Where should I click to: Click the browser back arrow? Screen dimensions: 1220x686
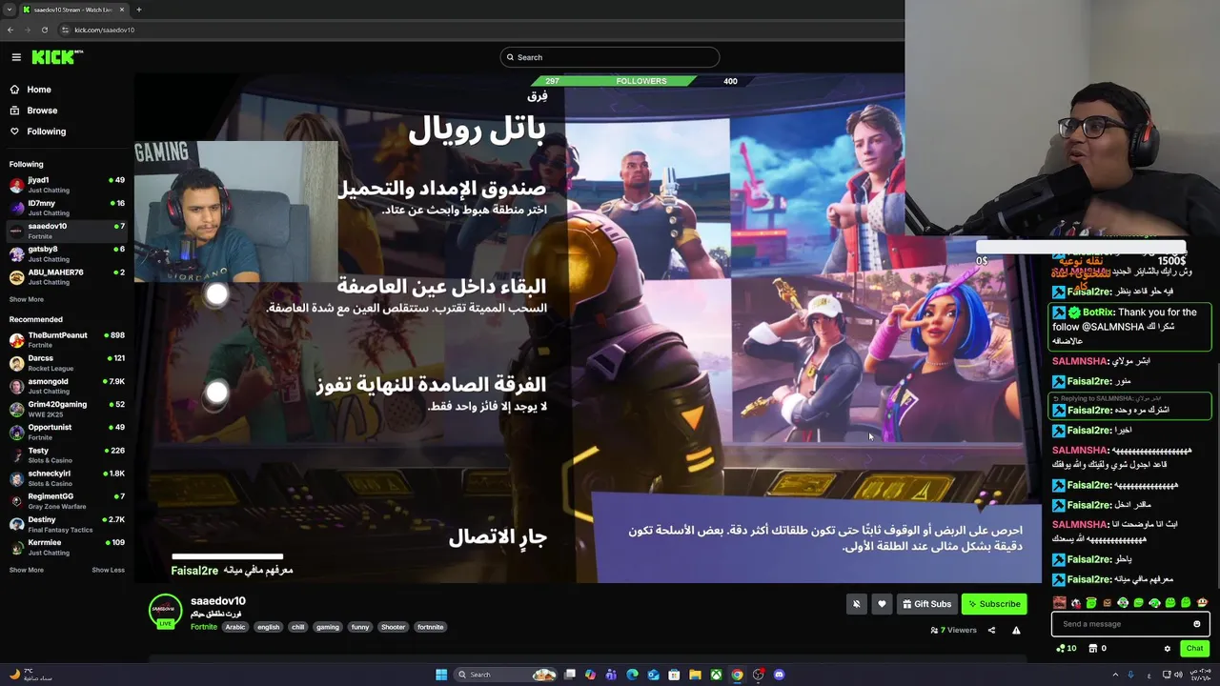10,30
